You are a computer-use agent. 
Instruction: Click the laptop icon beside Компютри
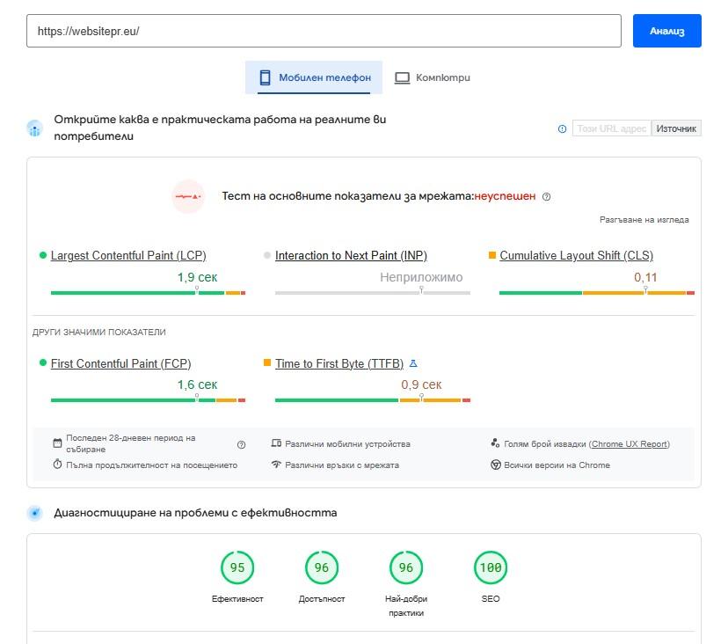click(402, 77)
